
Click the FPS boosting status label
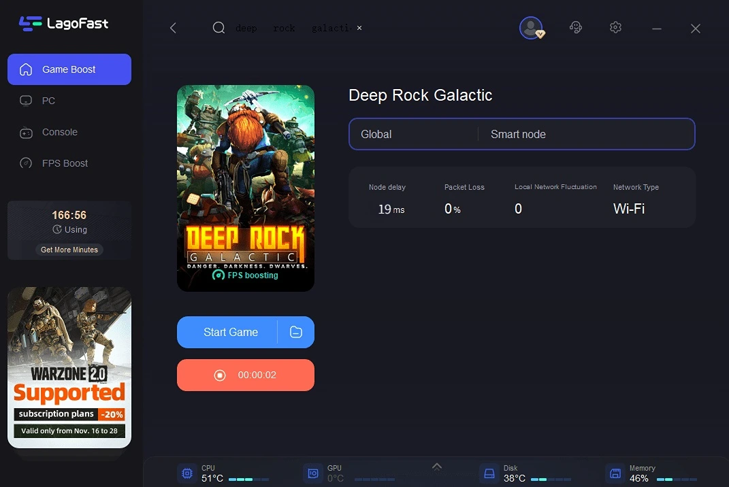point(246,275)
